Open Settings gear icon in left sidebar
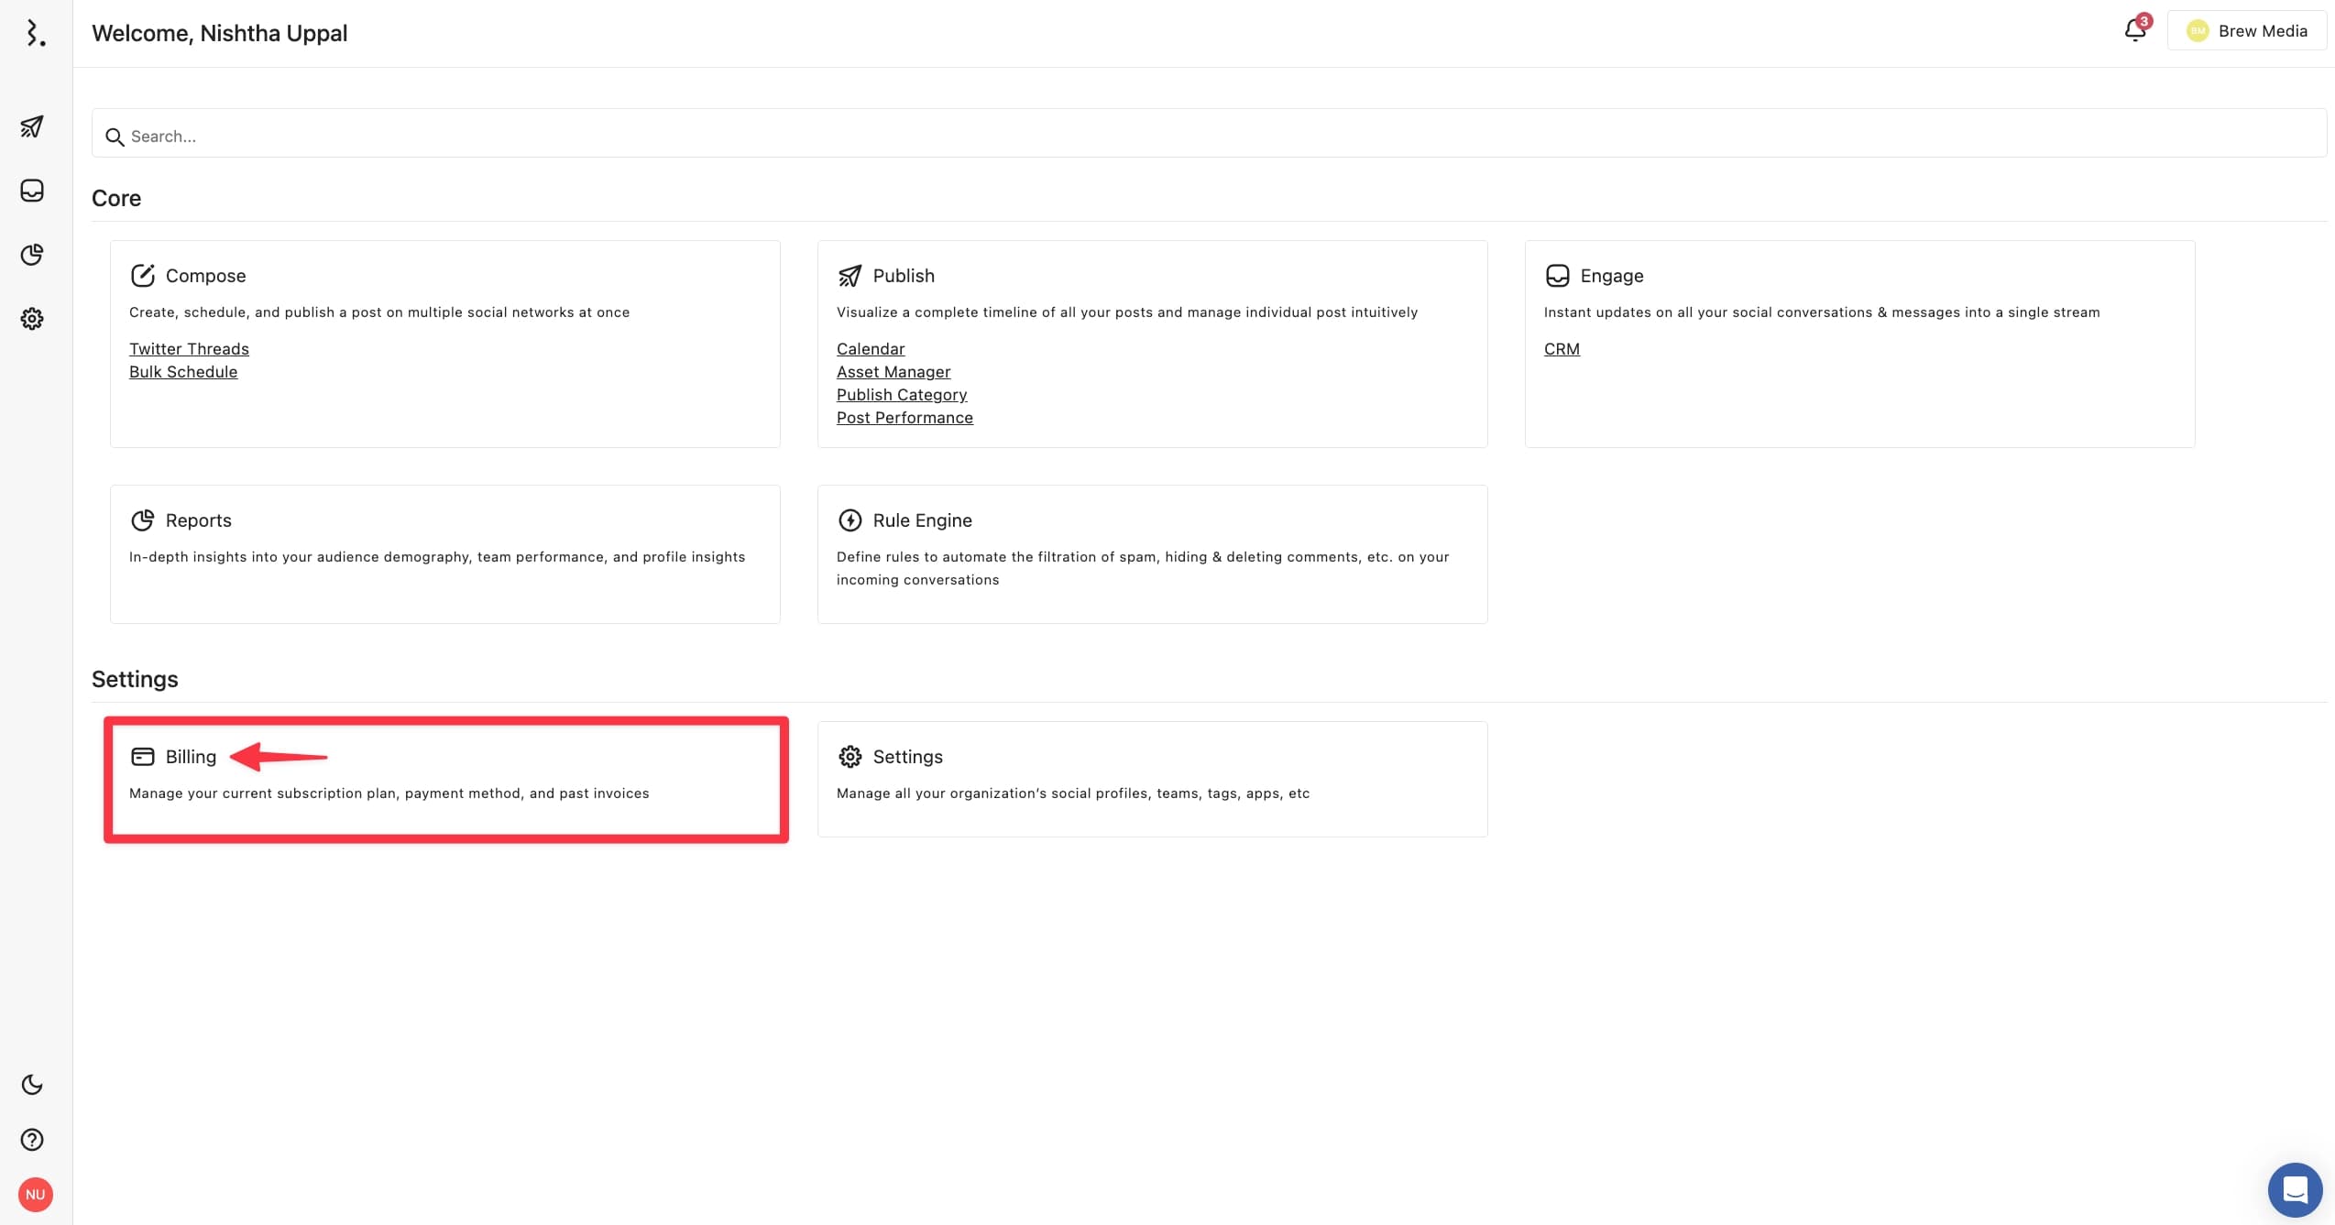 pos(32,319)
